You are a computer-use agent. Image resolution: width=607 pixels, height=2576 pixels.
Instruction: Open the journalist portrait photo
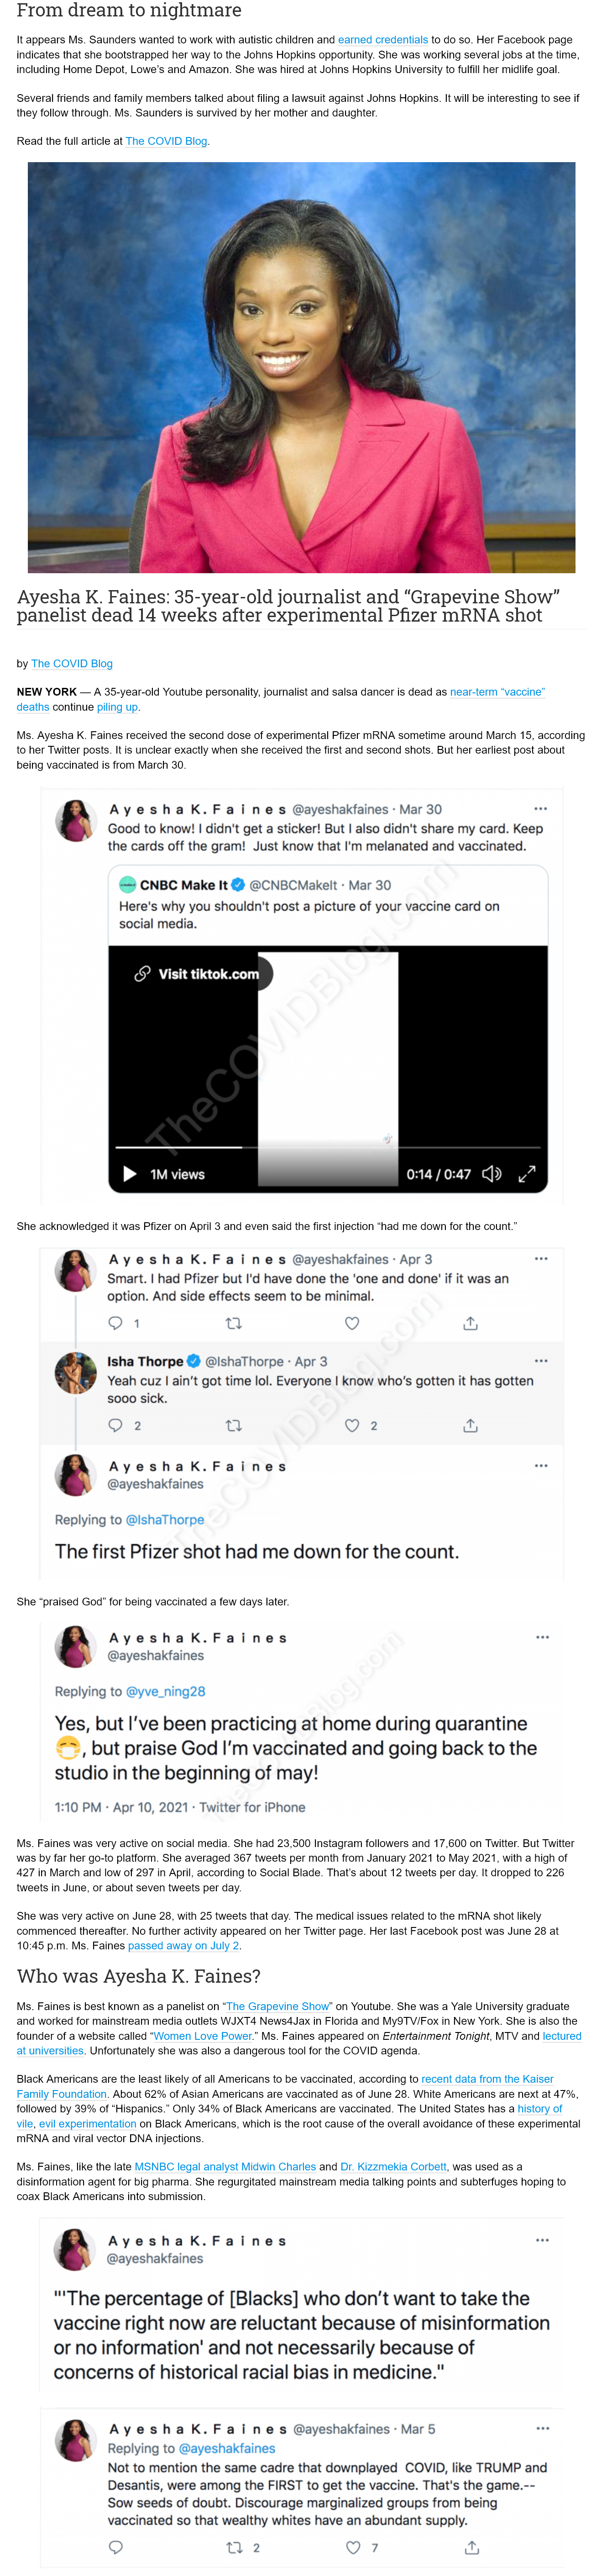(301, 367)
